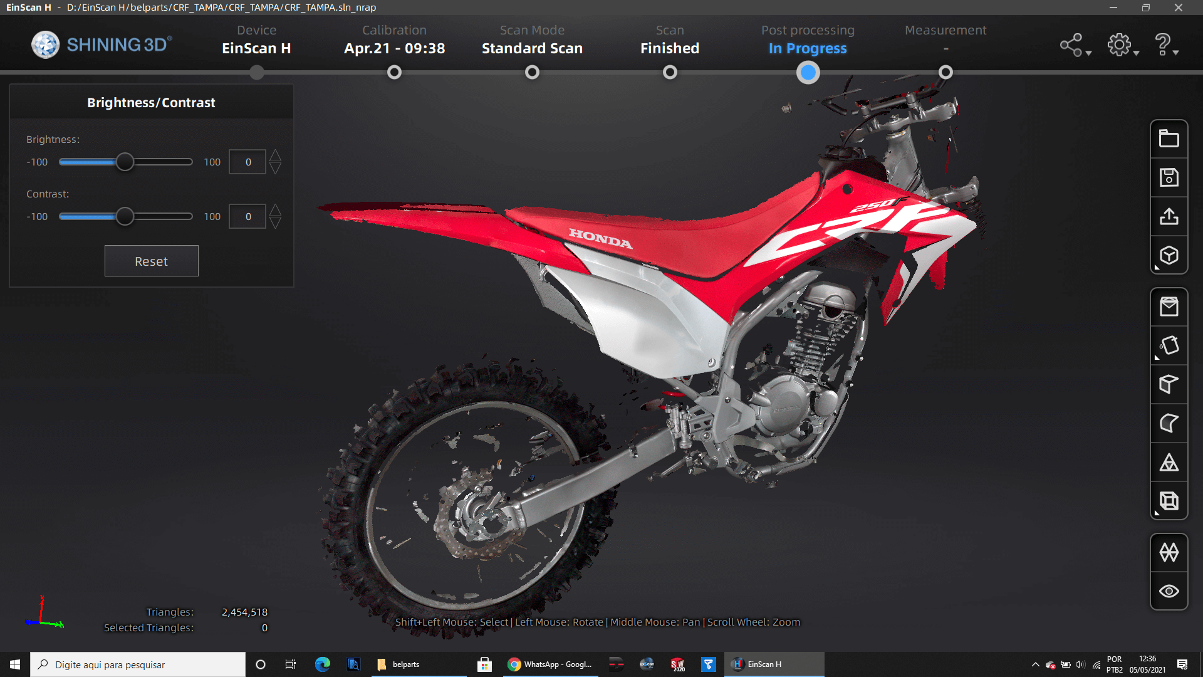This screenshot has width=1203, height=677.
Task: Click the share/export upload icon in right toolbar
Action: click(1169, 216)
